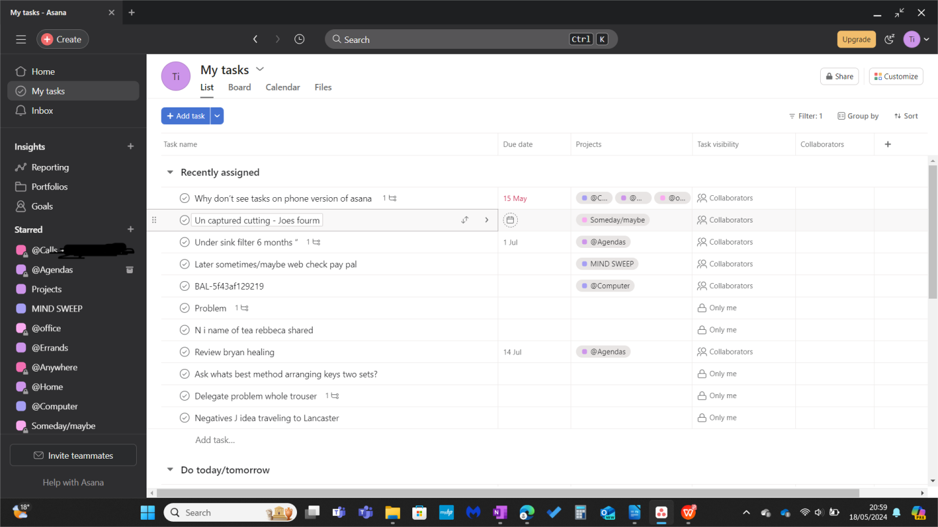Click the subtask move icon on Un captured cutting row
This screenshot has width=938, height=527.
coord(464,220)
